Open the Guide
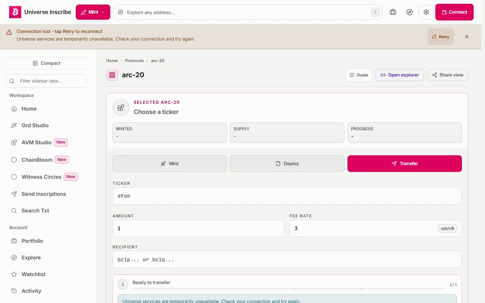485x303 pixels. click(359, 75)
